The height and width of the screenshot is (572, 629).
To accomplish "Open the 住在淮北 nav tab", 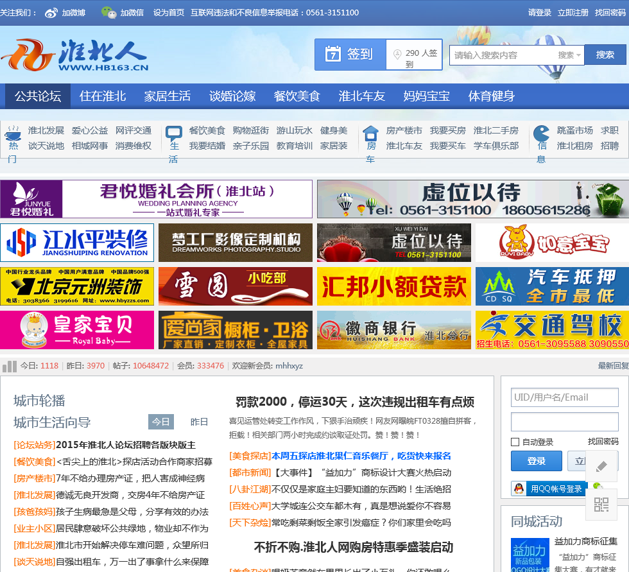I will pos(103,96).
